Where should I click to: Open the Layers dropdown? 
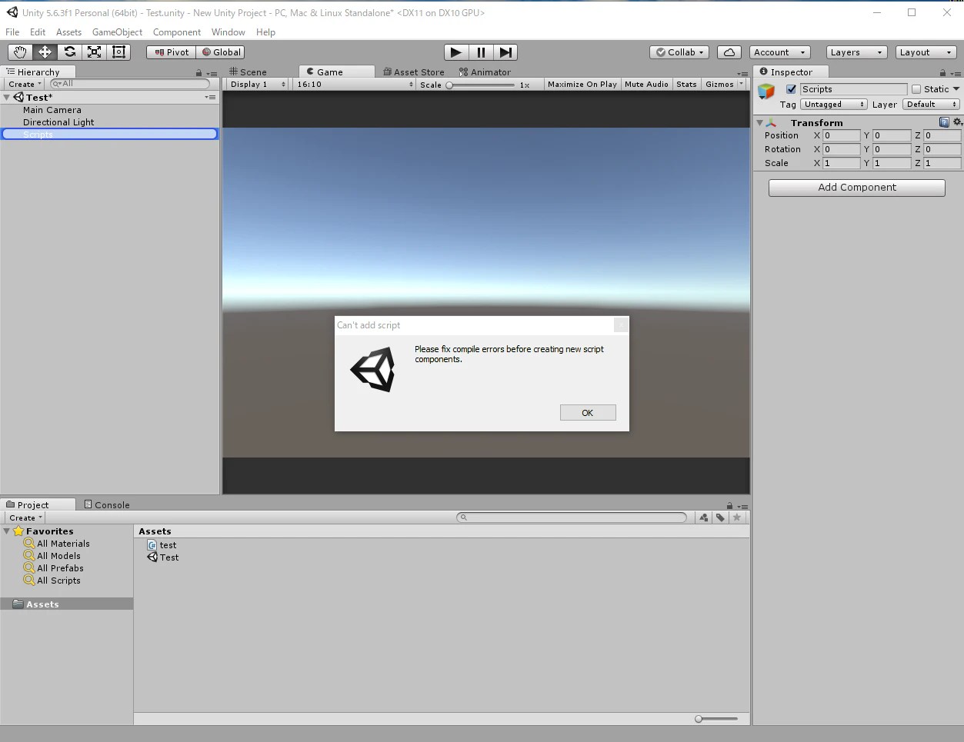(856, 52)
